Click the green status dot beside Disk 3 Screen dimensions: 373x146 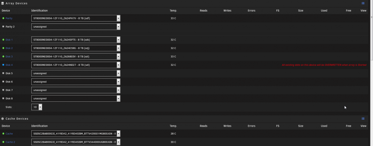click(x=3, y=56)
